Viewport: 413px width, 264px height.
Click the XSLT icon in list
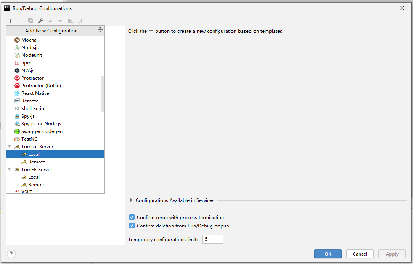tap(17, 191)
